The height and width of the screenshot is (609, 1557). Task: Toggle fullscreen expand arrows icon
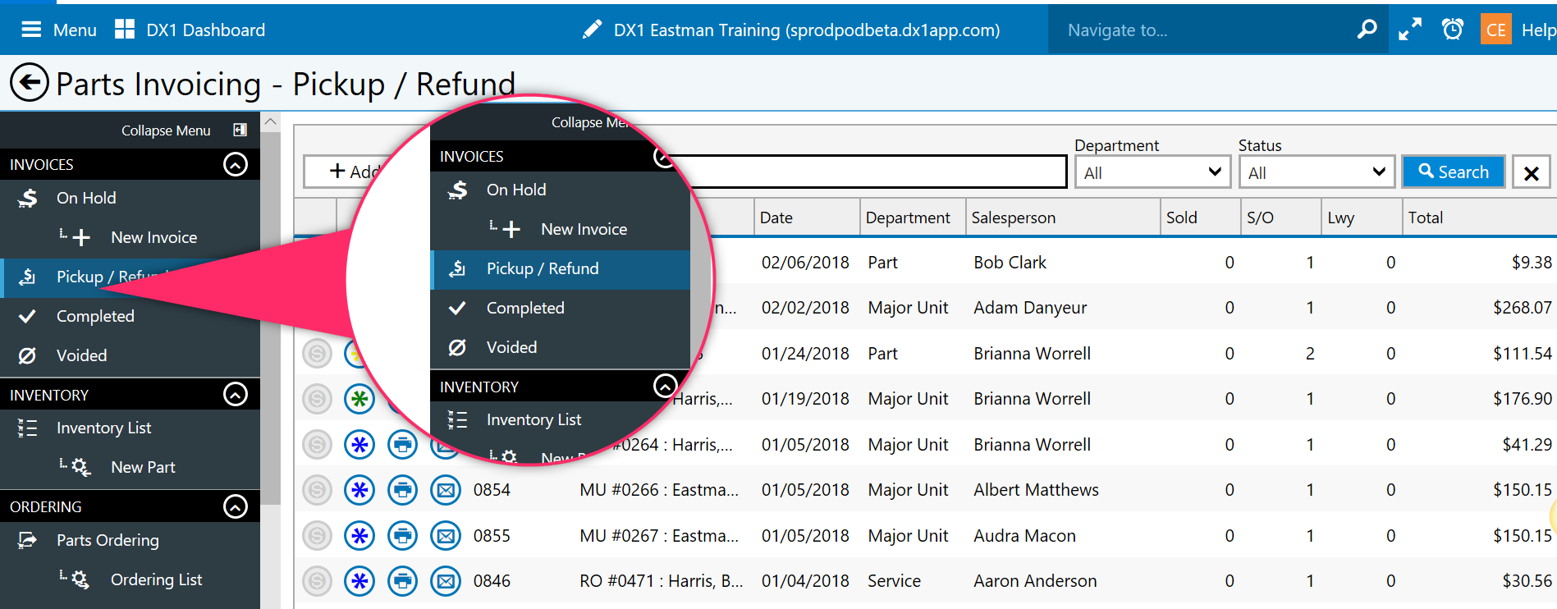(1410, 30)
